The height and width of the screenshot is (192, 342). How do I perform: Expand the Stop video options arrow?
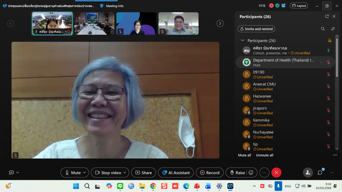pos(125,172)
